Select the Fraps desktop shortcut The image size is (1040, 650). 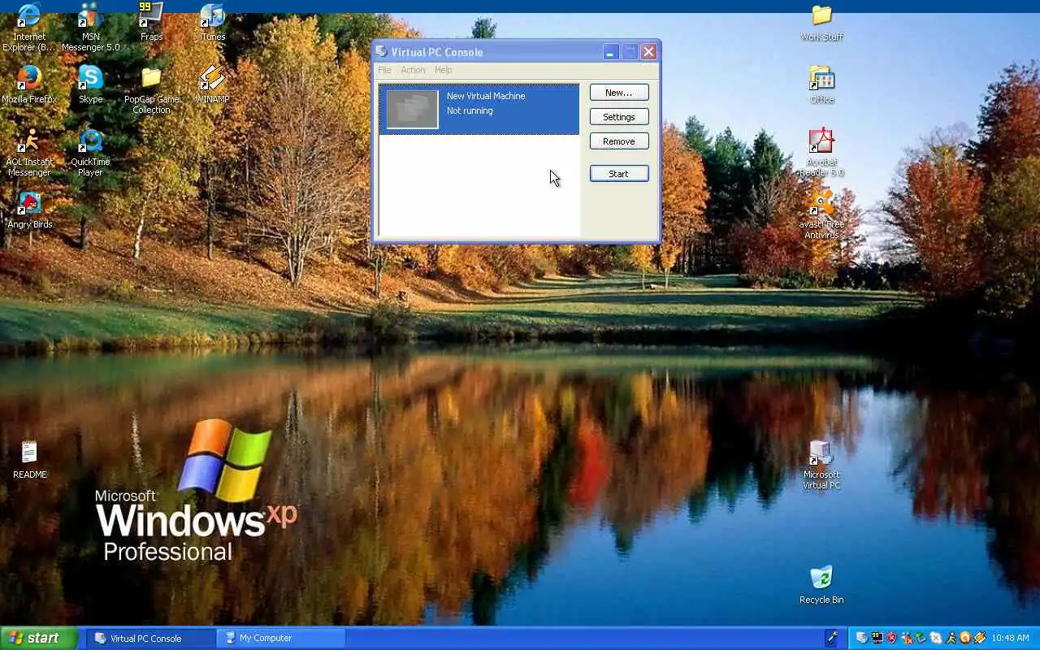(151, 23)
